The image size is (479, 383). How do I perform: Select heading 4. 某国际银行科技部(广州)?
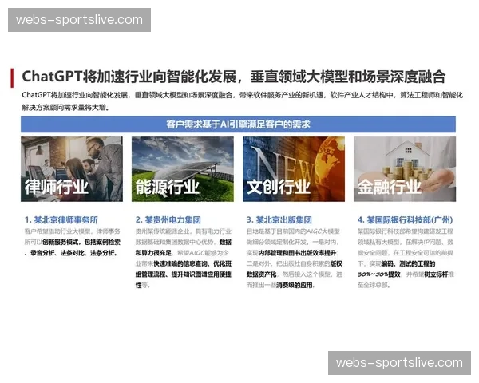[x=405, y=220]
